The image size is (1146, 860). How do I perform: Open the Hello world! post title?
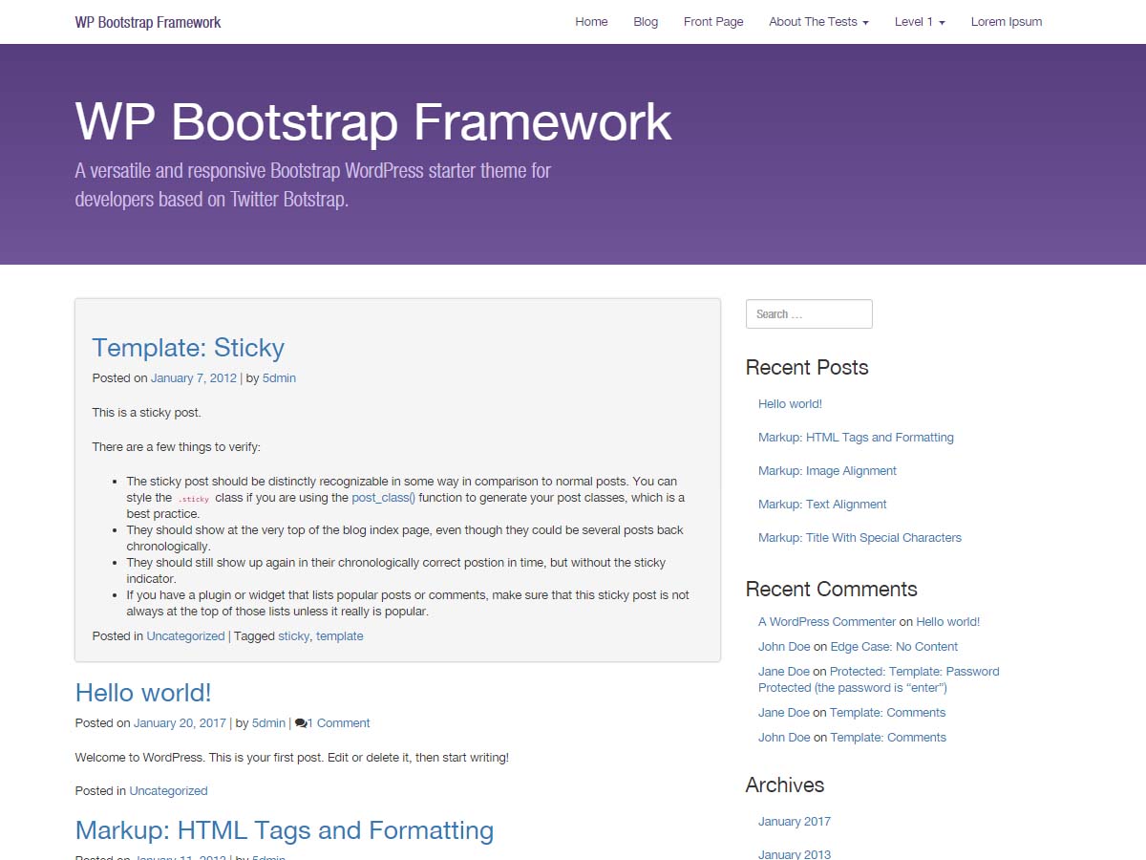tap(143, 693)
